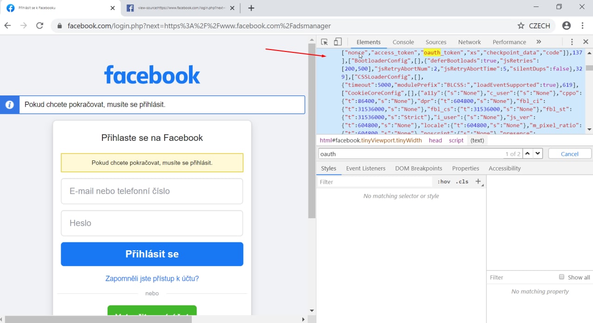Viewport: 593px width, 323px height.
Task: Activate the inspect element picker icon
Action: [x=324, y=42]
